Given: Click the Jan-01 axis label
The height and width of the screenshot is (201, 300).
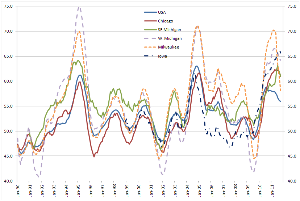Looking at the screenshot, I should pyautogui.click(x=151, y=190).
